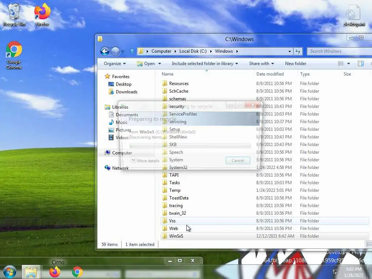This screenshot has width=372, height=279.
Task: Select the Tasks folder icon
Action: [x=165, y=183]
